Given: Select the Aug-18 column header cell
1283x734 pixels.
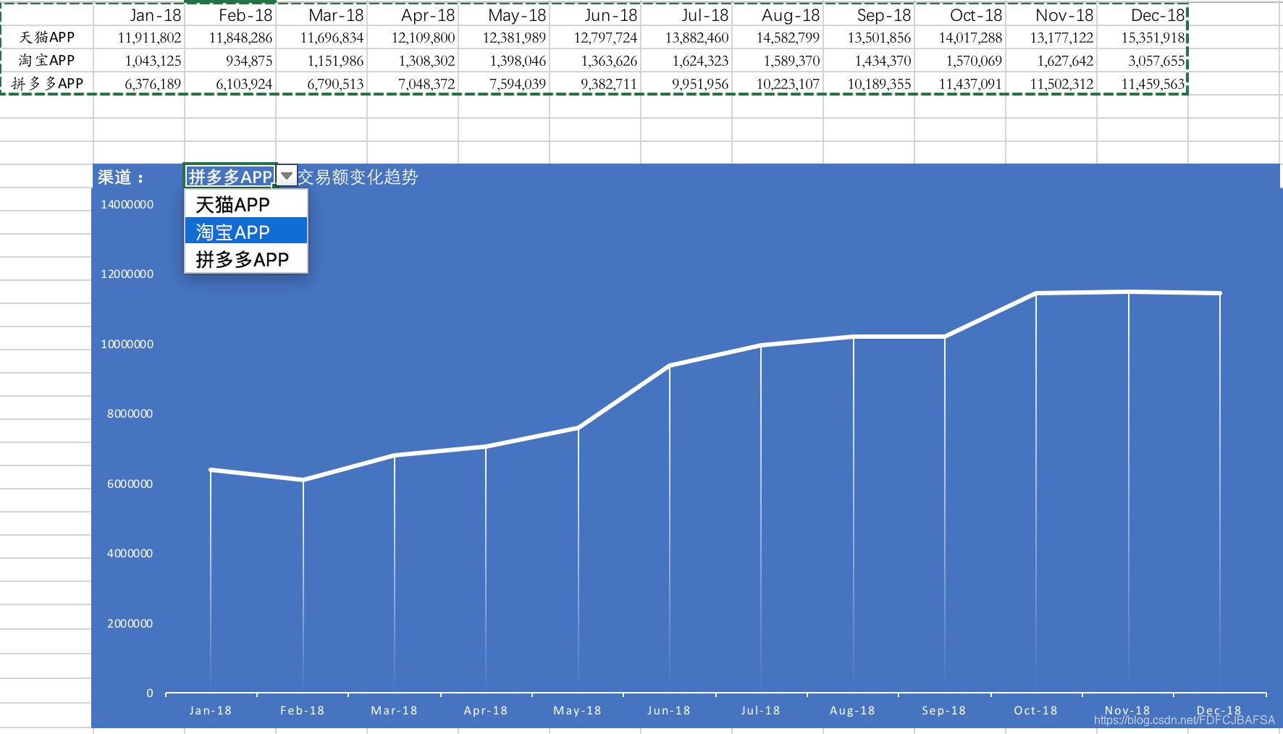Looking at the screenshot, I should [x=778, y=14].
